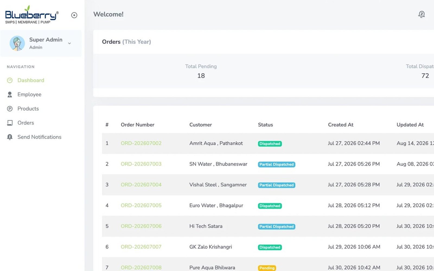Click customer SN Water , Bhubaneswar
This screenshot has width=434, height=271.
coord(218,164)
